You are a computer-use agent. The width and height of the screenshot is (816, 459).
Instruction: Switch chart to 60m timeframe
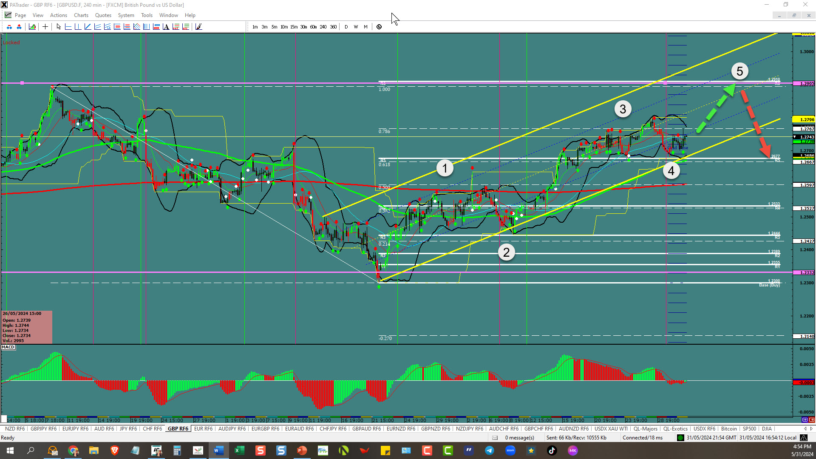[x=314, y=27]
